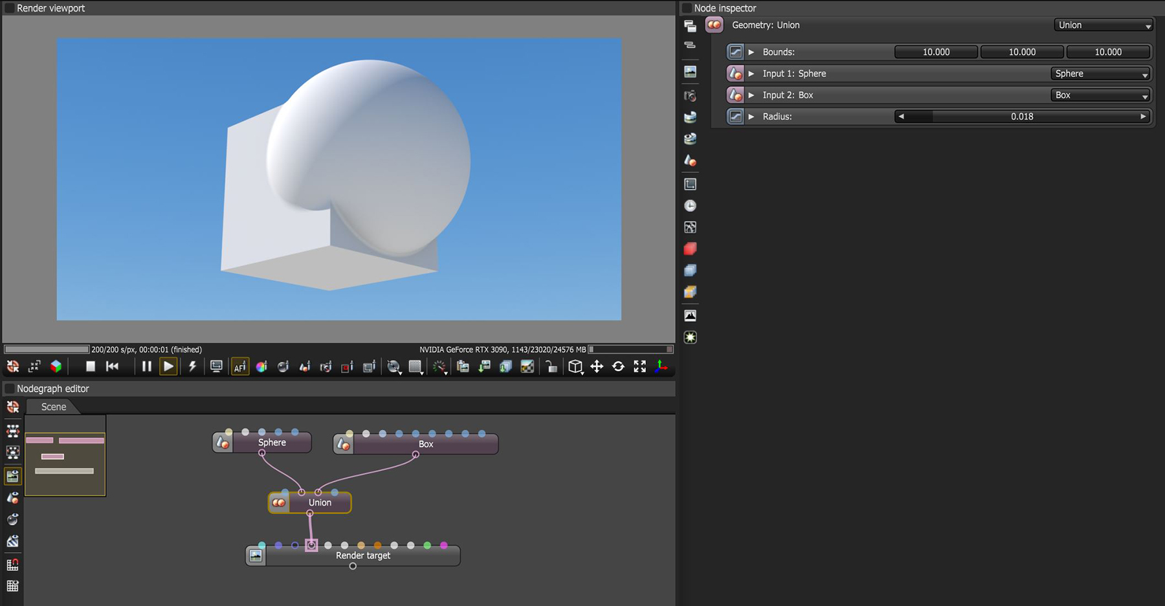
Task: Click the Radius slider at 0.018
Action: 1022,117
